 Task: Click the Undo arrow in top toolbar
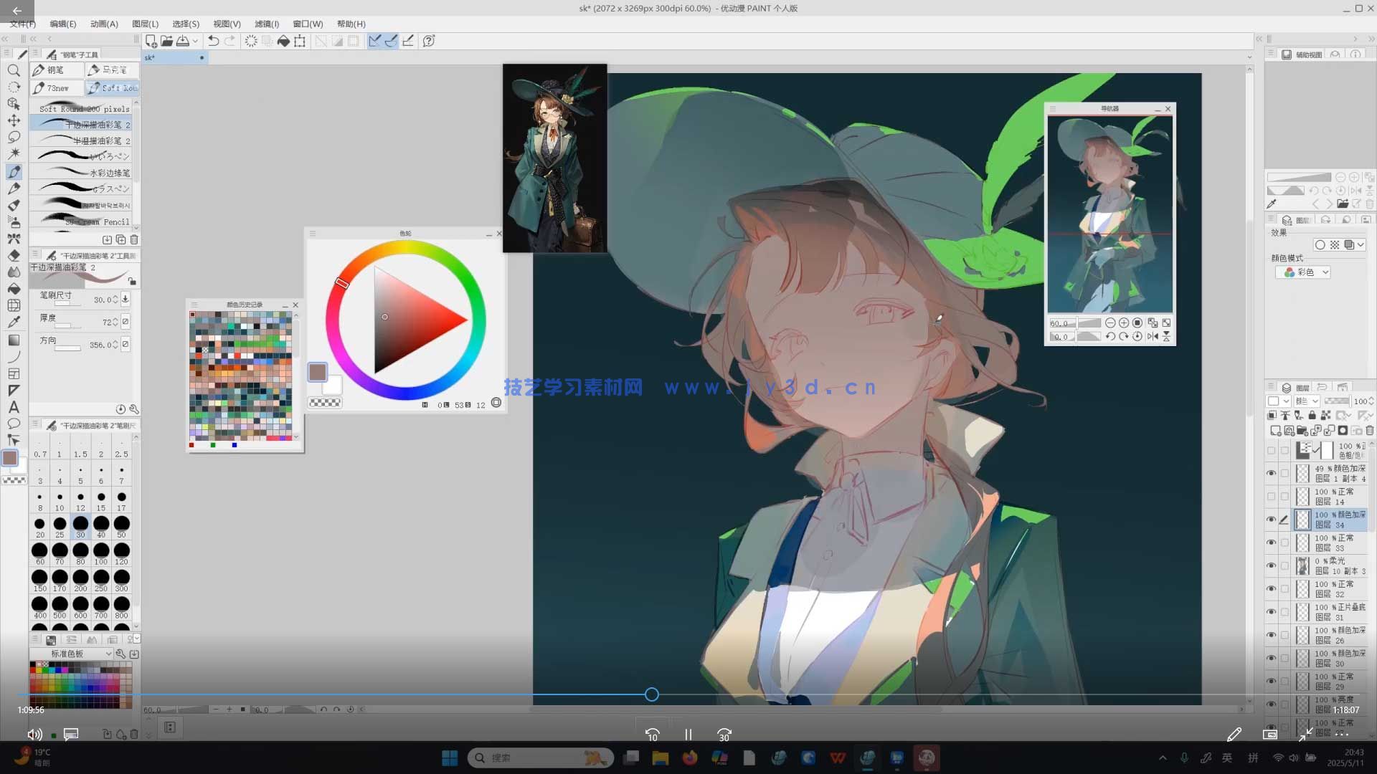[x=213, y=41]
